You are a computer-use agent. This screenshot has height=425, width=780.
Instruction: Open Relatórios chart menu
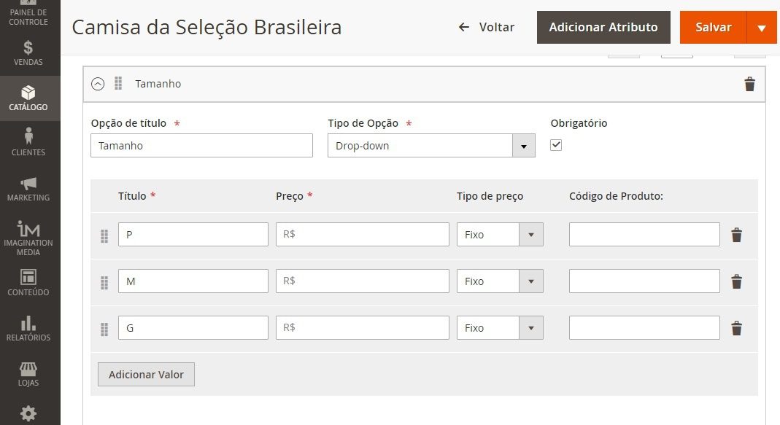coord(28,329)
